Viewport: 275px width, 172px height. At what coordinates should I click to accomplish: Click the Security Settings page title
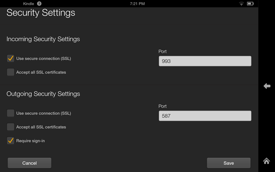click(x=41, y=12)
